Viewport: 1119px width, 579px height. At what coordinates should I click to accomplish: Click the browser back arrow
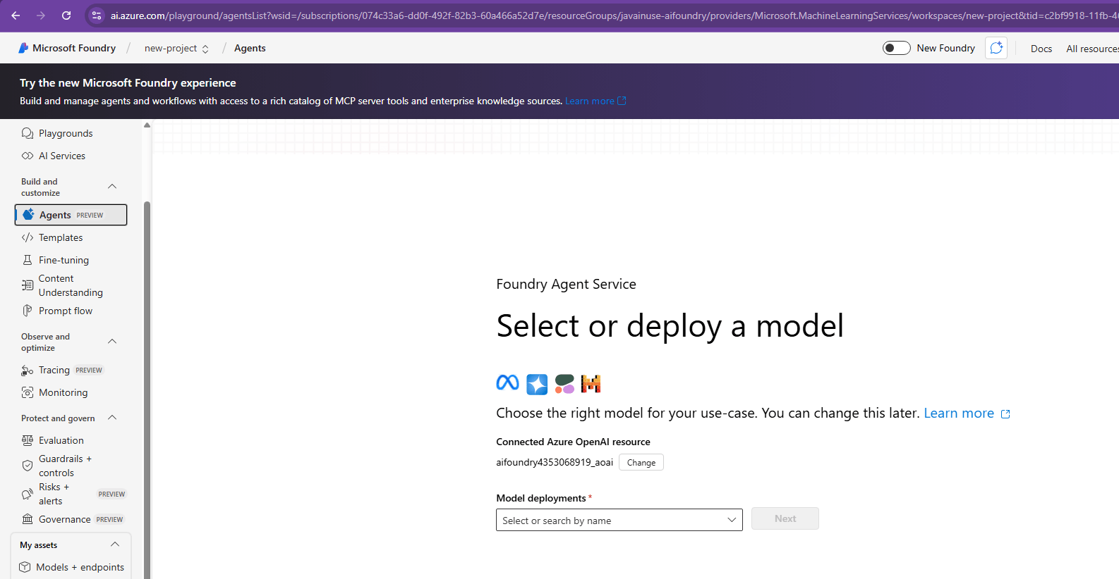pos(16,15)
